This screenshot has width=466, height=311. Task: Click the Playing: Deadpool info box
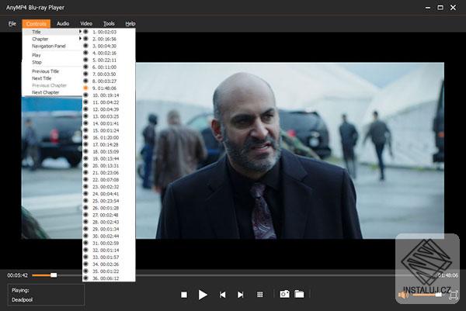(x=46, y=295)
